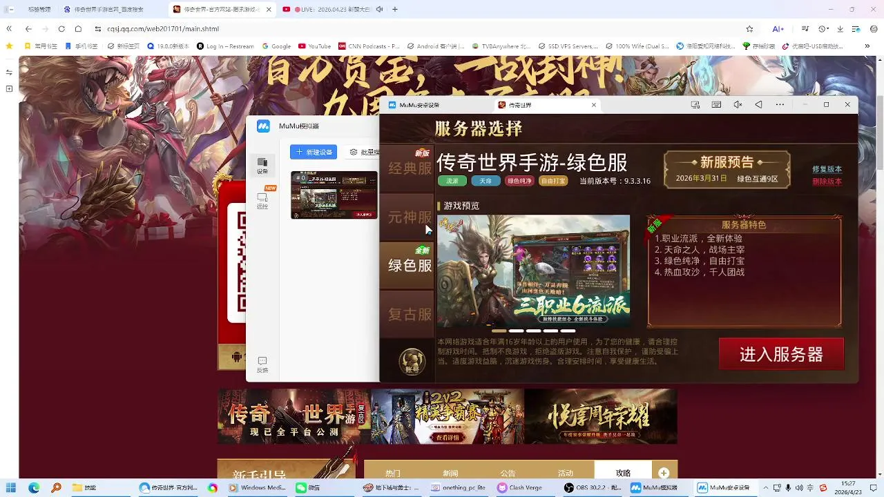Show hidden system tray icons

pos(765,487)
